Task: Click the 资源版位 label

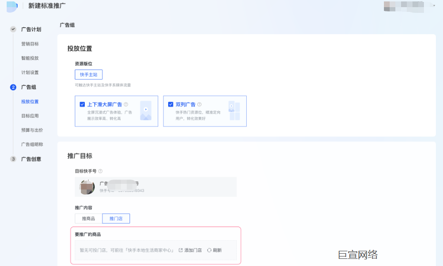Action: [84, 64]
